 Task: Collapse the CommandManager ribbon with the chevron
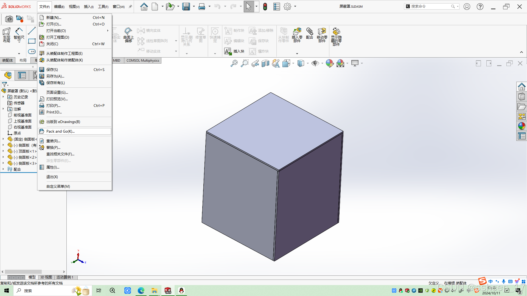[x=521, y=52]
